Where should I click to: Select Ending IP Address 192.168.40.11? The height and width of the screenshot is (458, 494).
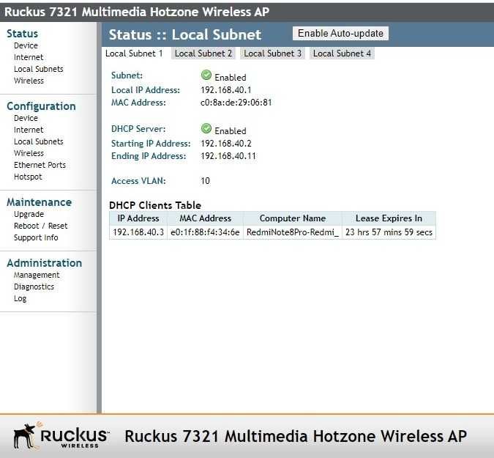tap(228, 156)
